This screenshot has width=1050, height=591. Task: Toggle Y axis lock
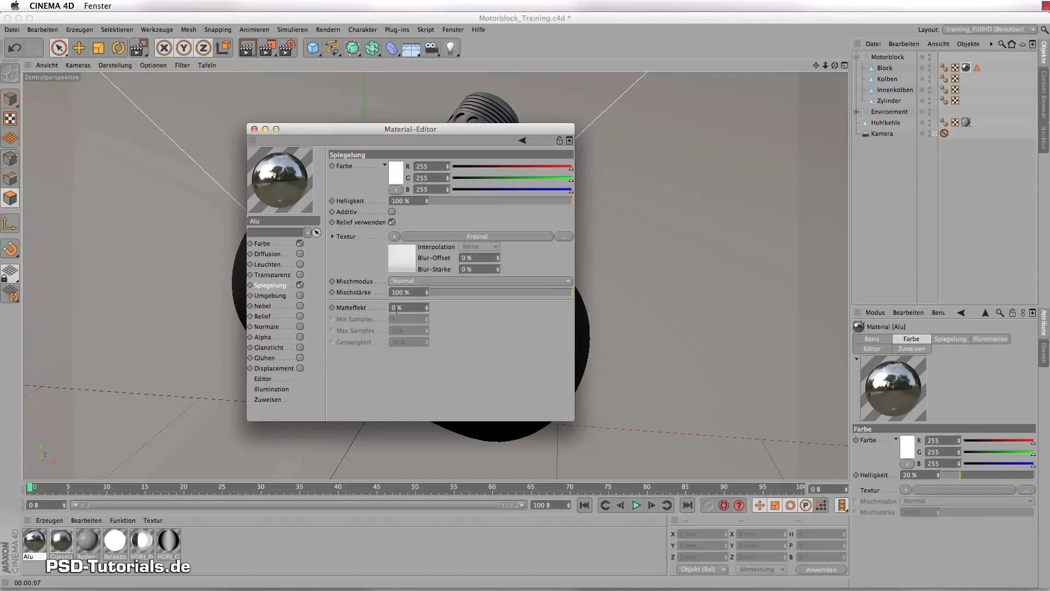coord(184,48)
